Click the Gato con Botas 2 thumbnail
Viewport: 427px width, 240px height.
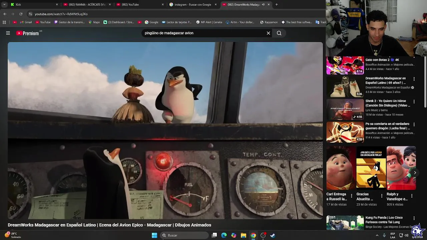[345, 65]
